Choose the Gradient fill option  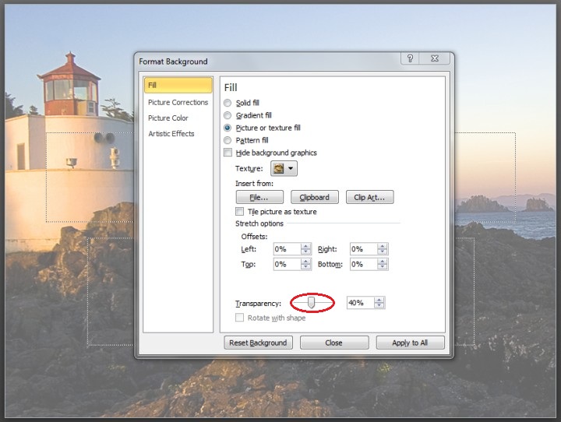(x=228, y=115)
